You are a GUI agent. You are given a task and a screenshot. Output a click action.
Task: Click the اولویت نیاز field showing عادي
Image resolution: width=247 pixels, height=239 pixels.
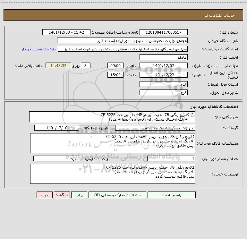tap(164, 57)
